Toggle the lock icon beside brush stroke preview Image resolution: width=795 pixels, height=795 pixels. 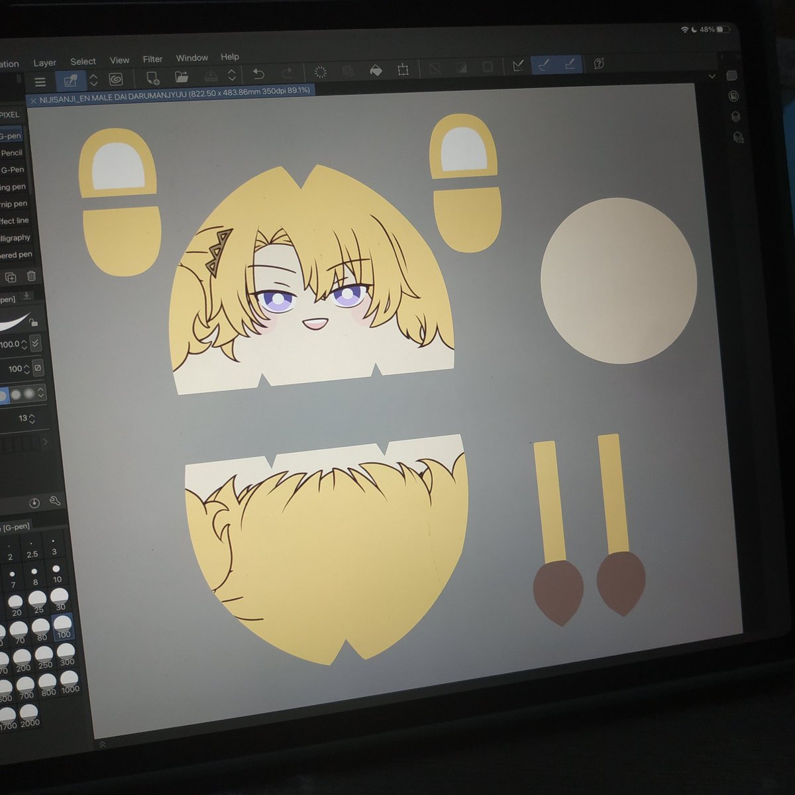pos(33,323)
